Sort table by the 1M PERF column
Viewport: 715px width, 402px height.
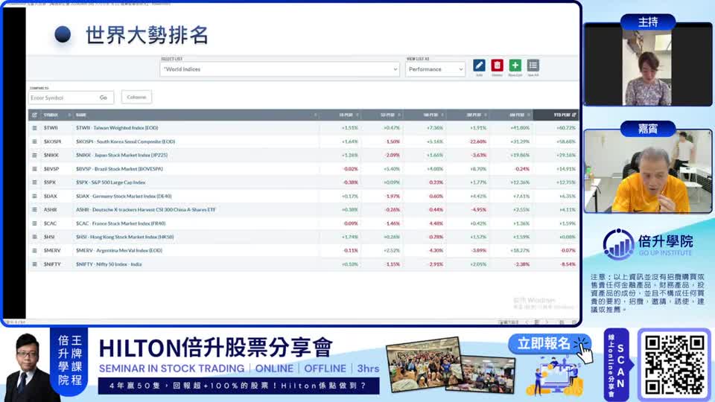(x=431, y=115)
